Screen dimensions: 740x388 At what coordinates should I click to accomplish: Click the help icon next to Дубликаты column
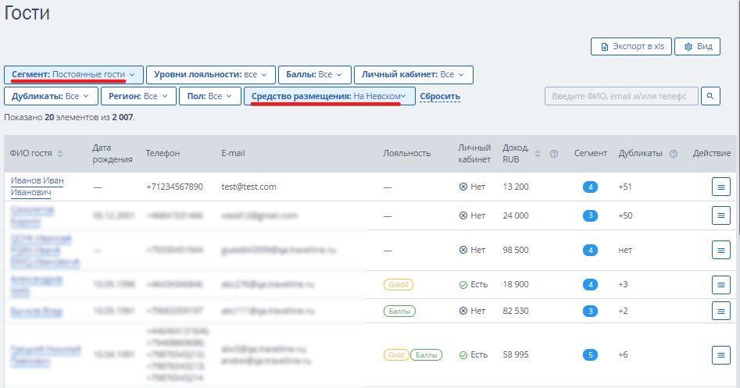[674, 154]
